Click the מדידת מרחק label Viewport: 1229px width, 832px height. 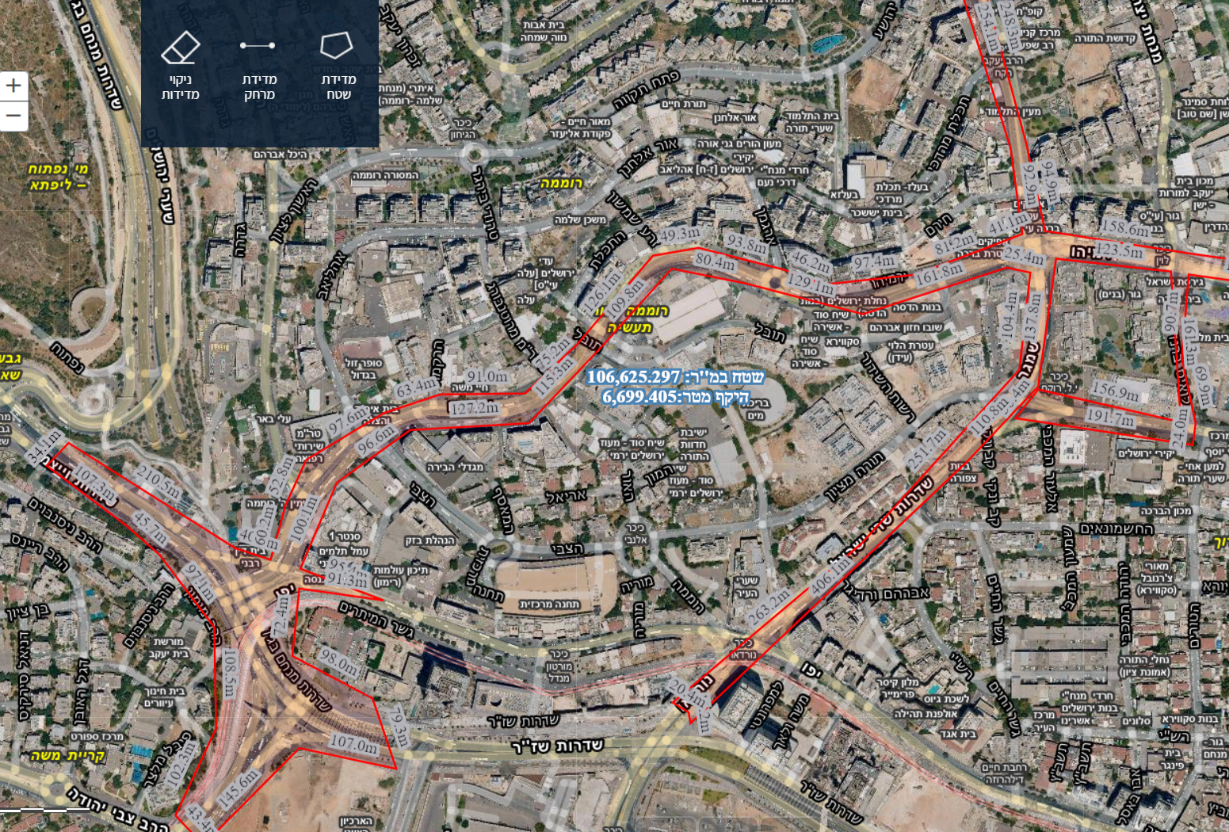click(x=259, y=87)
